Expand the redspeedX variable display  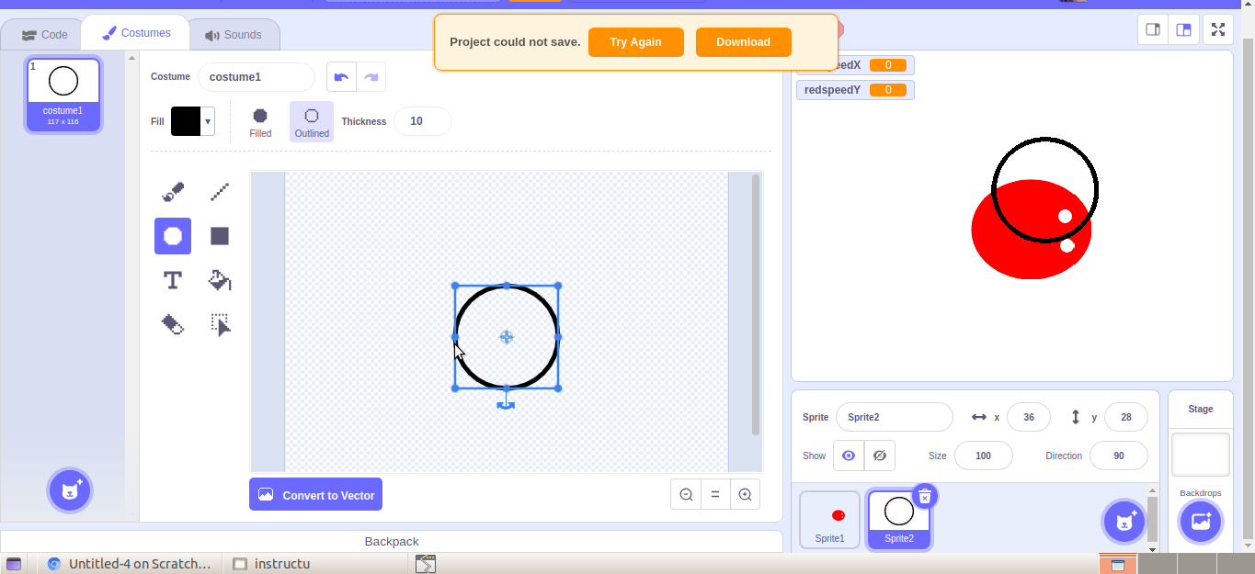pos(855,64)
